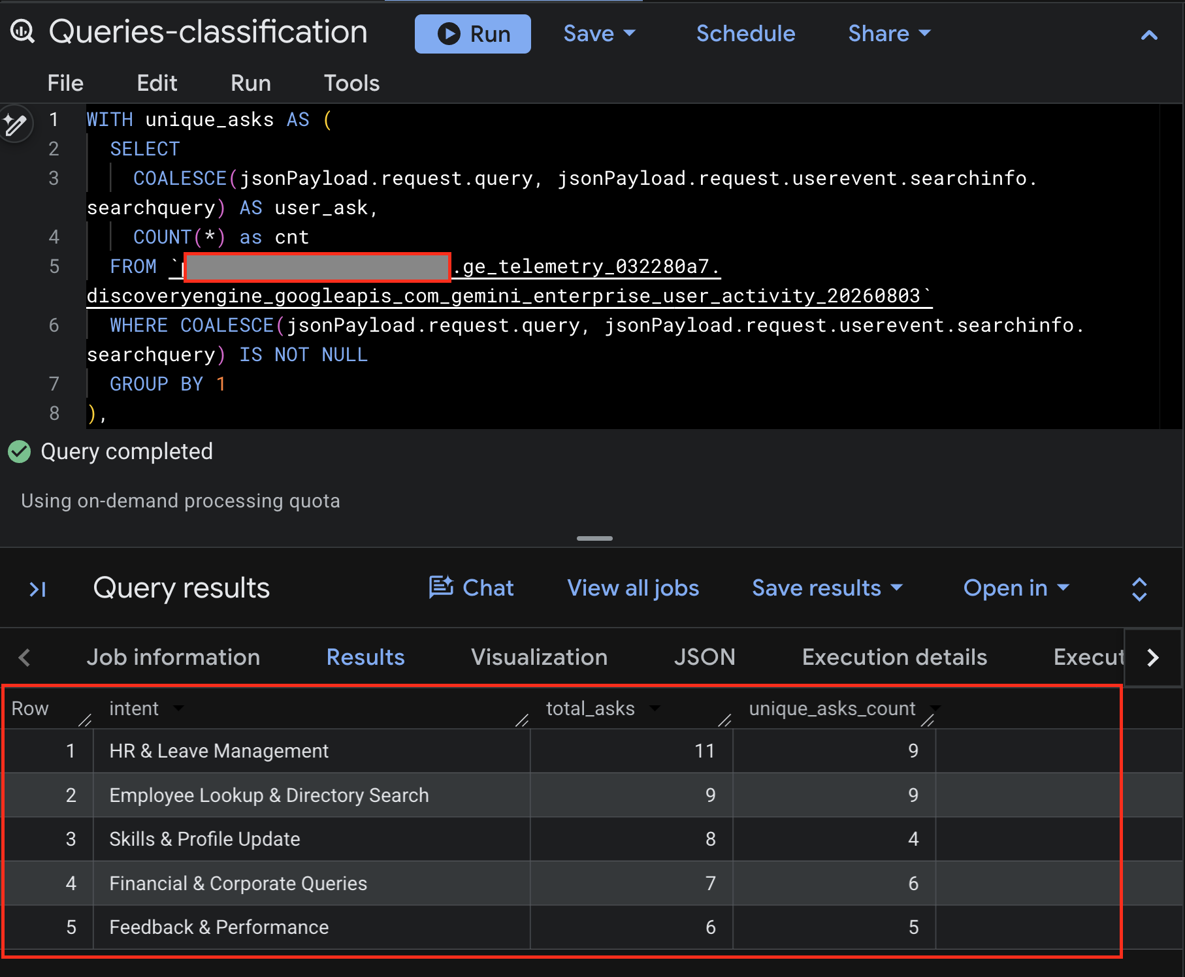Click the Schedule button
Image resolution: width=1185 pixels, height=977 pixels.
pyautogui.click(x=745, y=34)
